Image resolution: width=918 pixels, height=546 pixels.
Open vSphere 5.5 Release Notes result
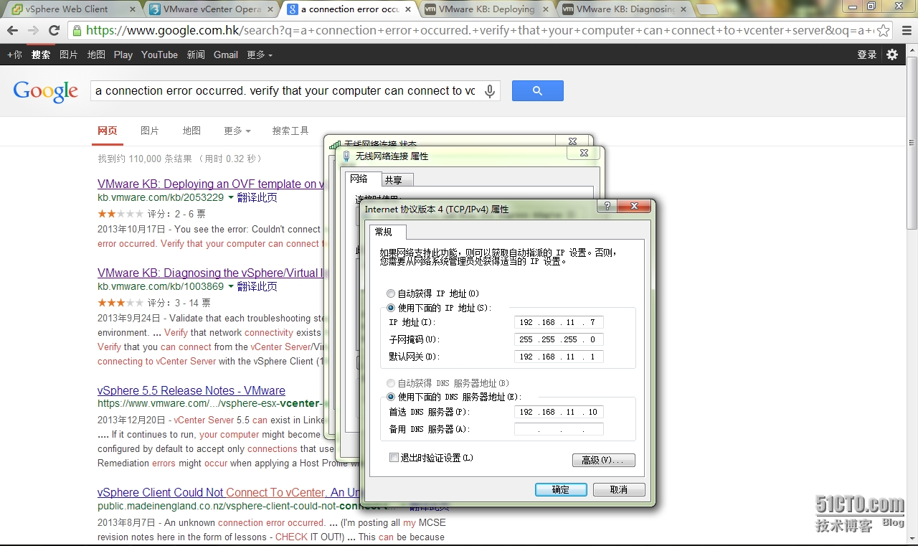(x=191, y=390)
